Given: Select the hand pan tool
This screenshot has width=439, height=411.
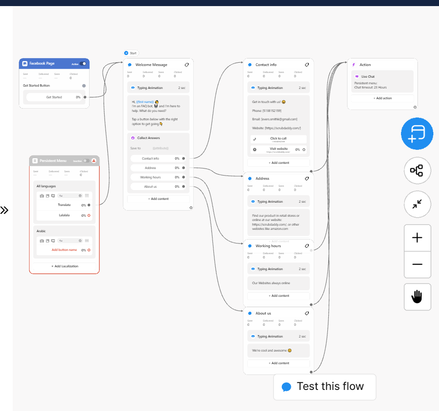Looking at the screenshot, I should coord(417,296).
